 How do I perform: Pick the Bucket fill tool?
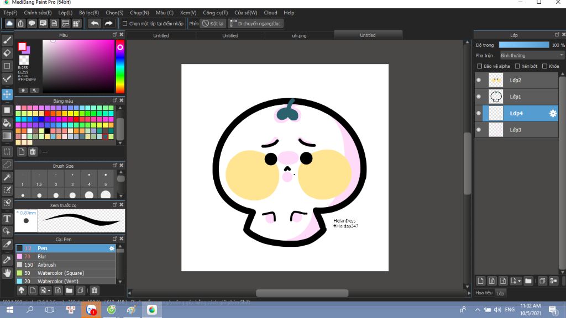point(7,123)
